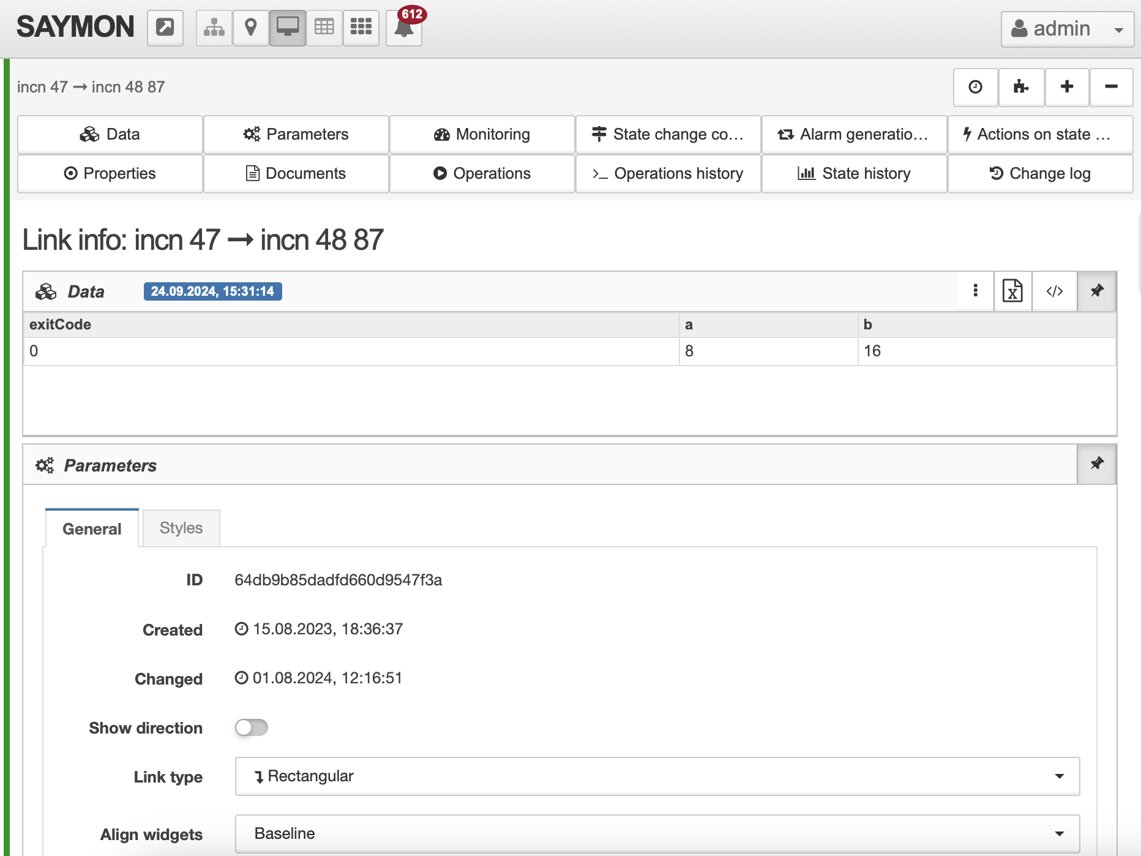
Task: Open the State history section
Action: [x=855, y=173]
